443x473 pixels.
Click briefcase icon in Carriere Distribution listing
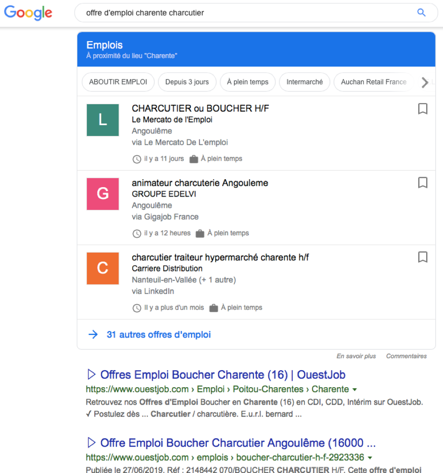pyautogui.click(x=213, y=308)
